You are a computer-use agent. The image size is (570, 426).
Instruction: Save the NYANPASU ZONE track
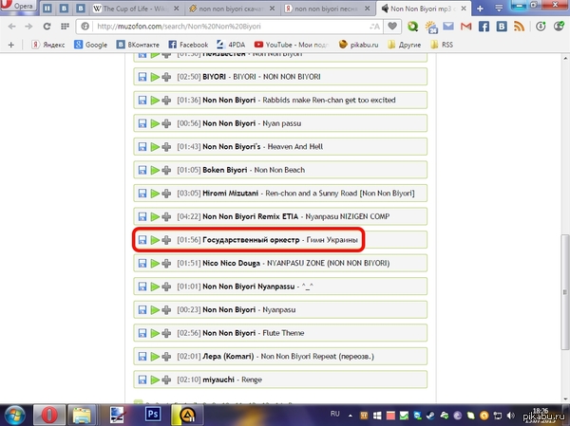[142, 263]
